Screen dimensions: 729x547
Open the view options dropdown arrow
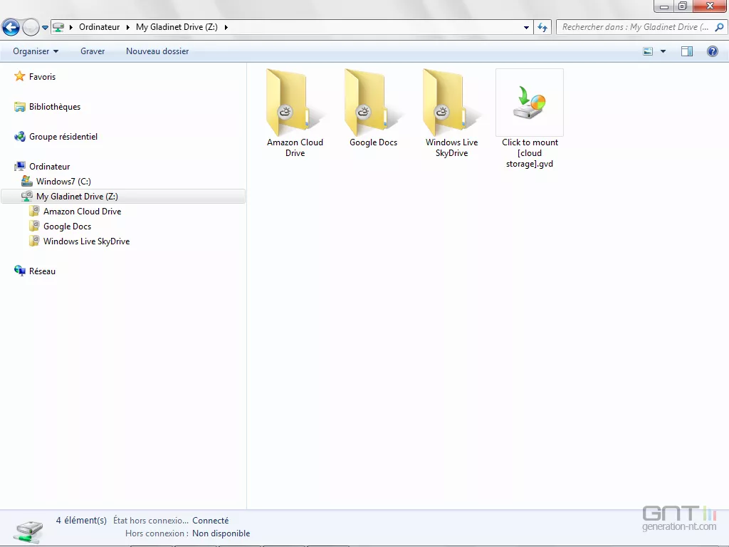pos(663,51)
